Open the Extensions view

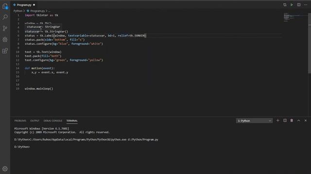pyautogui.click(x=5, y=51)
